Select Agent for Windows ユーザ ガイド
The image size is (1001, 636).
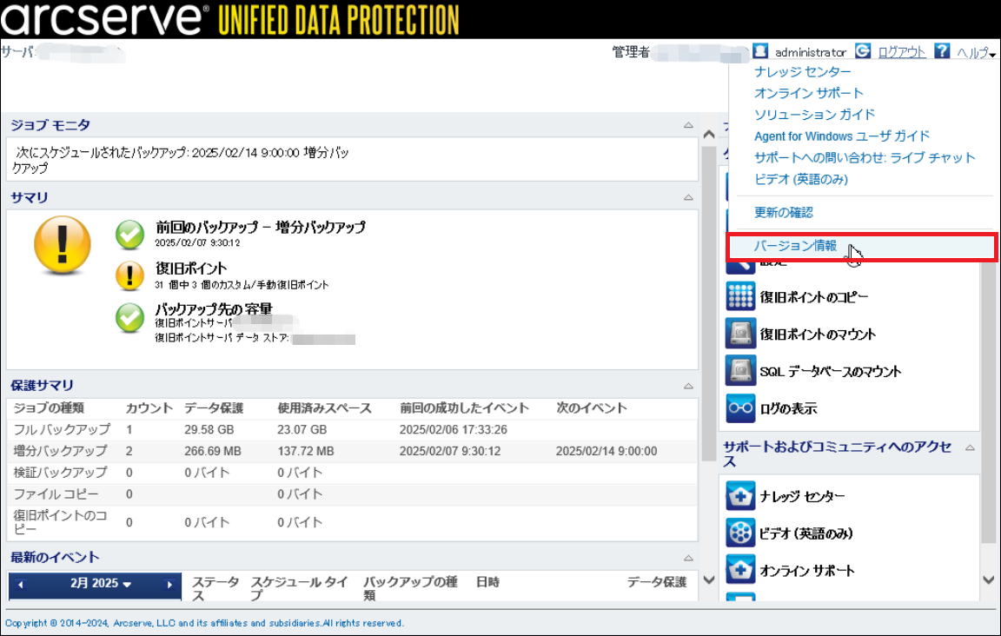point(841,136)
